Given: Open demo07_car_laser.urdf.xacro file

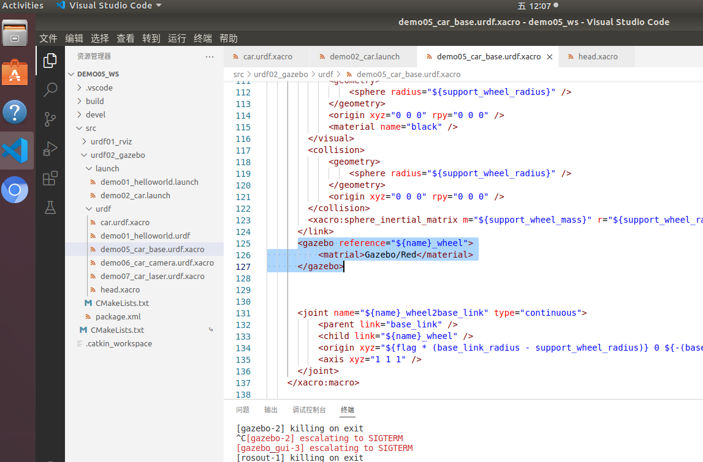Looking at the screenshot, I should click(x=153, y=276).
